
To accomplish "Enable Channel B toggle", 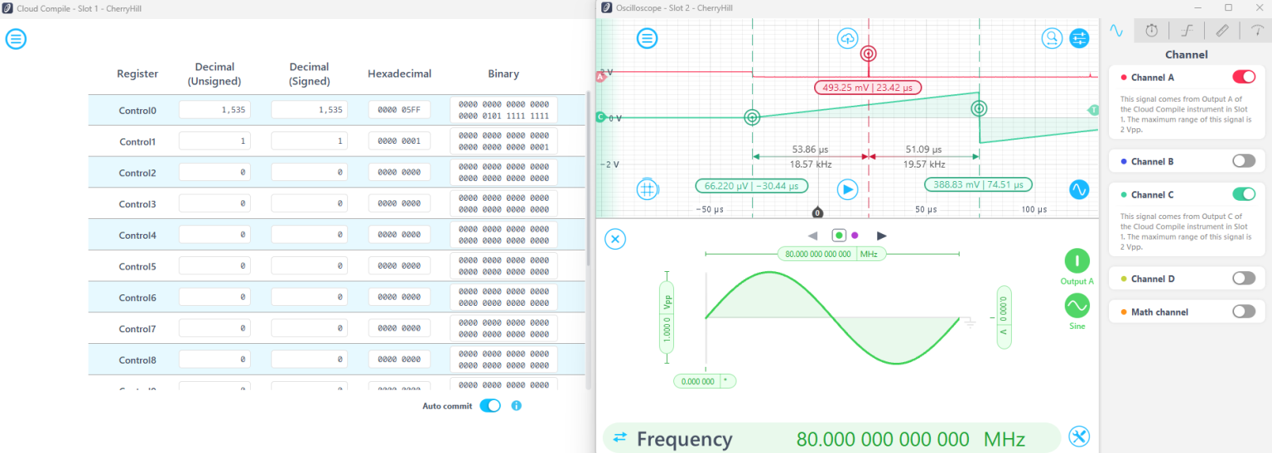I will [x=1244, y=161].
